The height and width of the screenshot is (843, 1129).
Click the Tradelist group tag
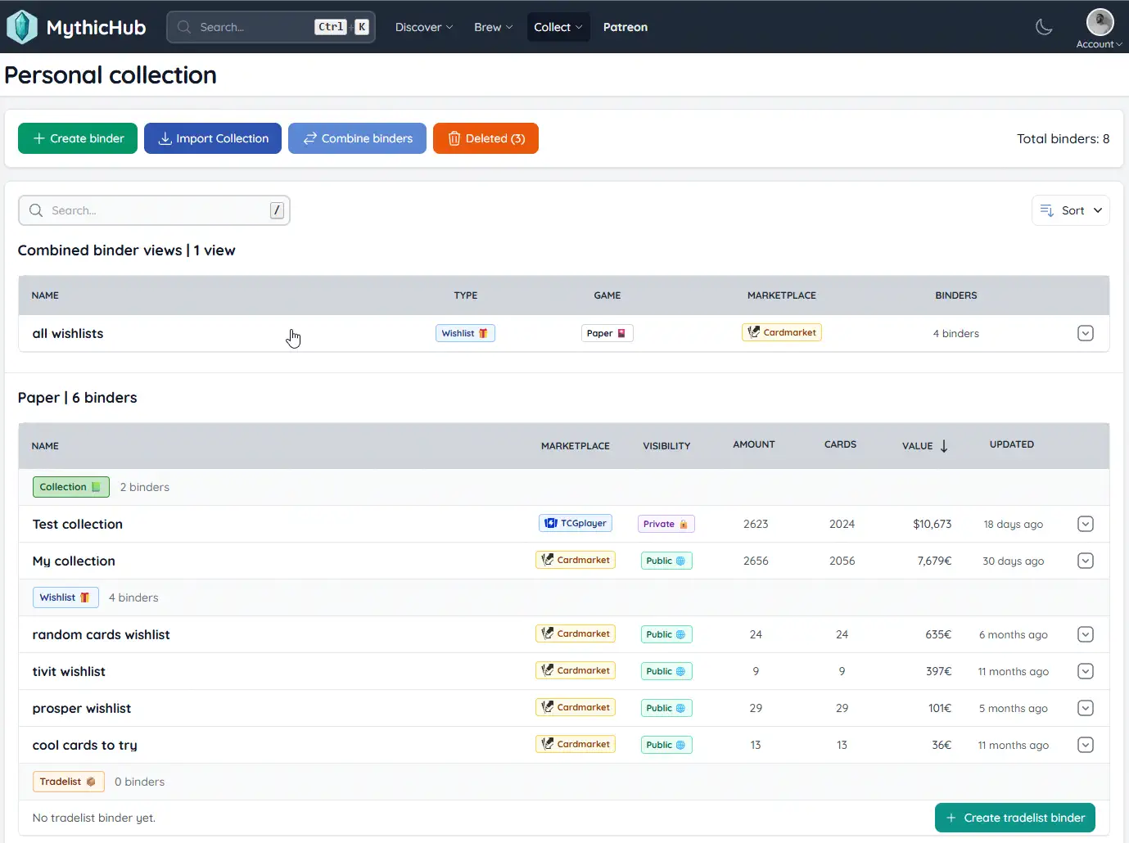(x=69, y=782)
